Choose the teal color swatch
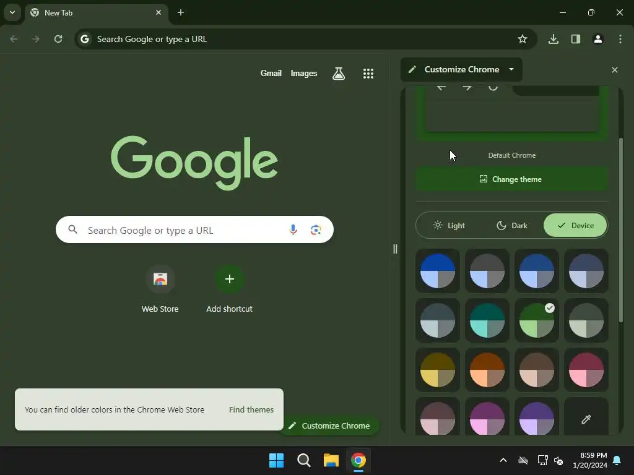 coord(487,320)
